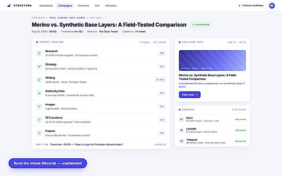Click the Publish stage checkmark icon

click(x=39, y=133)
